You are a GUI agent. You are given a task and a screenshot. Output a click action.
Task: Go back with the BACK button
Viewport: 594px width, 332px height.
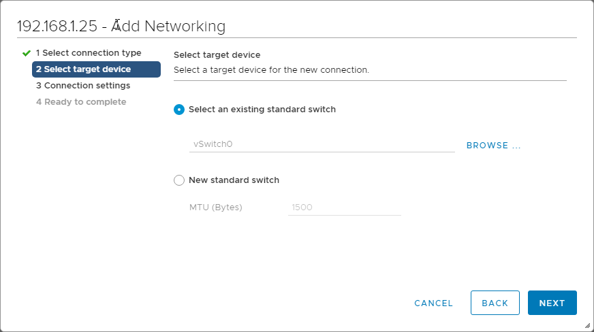(x=495, y=303)
